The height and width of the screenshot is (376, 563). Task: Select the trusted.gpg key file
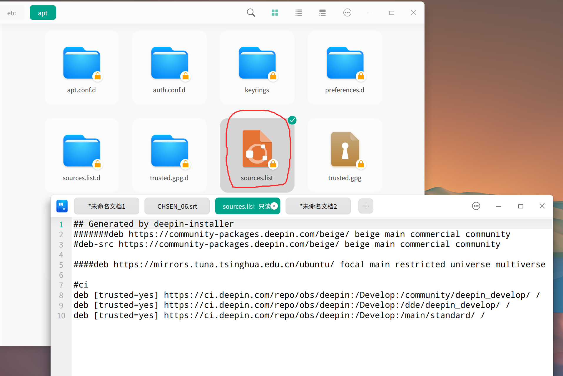coord(345,149)
